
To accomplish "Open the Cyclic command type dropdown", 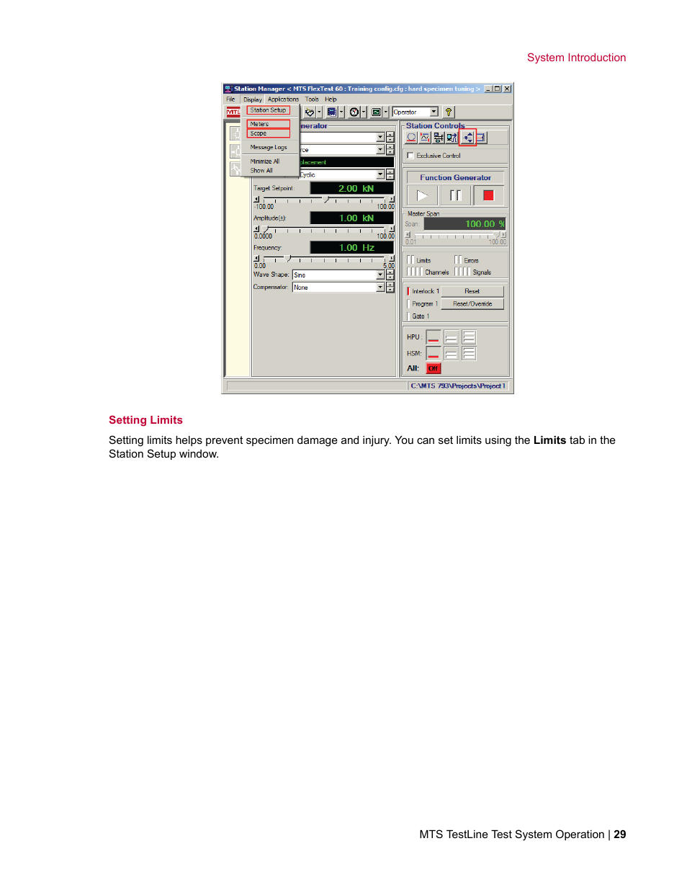I will 380,174.
